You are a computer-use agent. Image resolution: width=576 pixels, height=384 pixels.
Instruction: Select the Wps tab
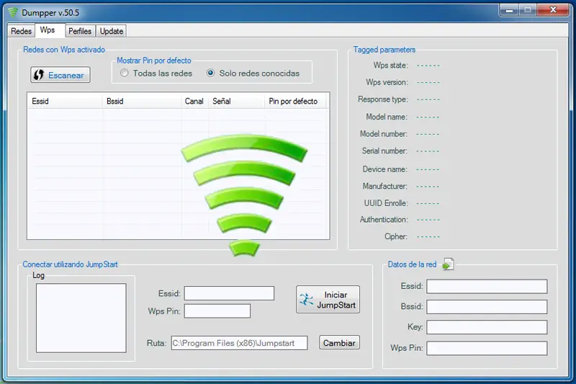pyautogui.click(x=48, y=30)
